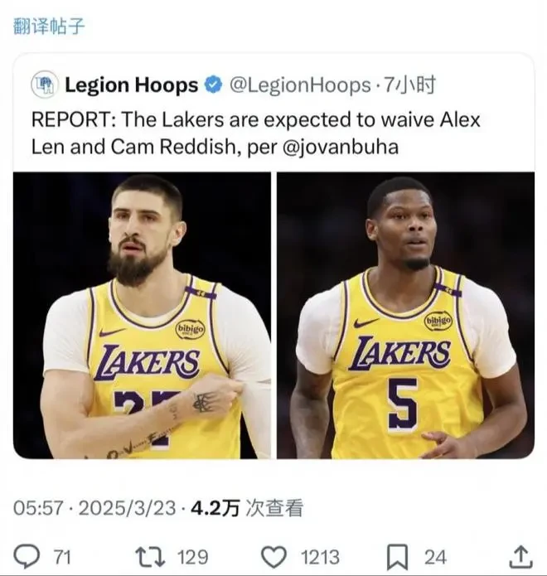Open the quoted tweet text body
Image resolution: width=547 pixels, height=576 pixels.
click(x=256, y=133)
